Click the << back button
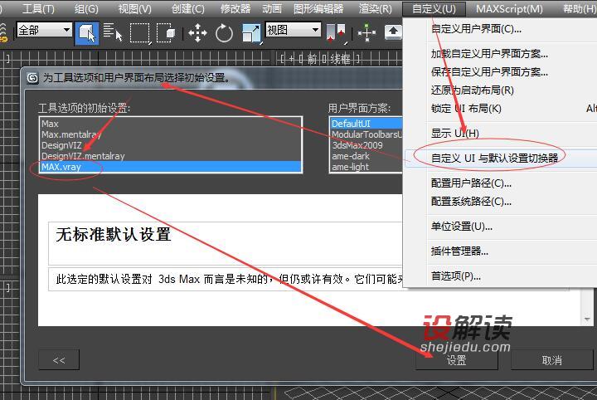The width and height of the screenshot is (597, 400). point(59,360)
